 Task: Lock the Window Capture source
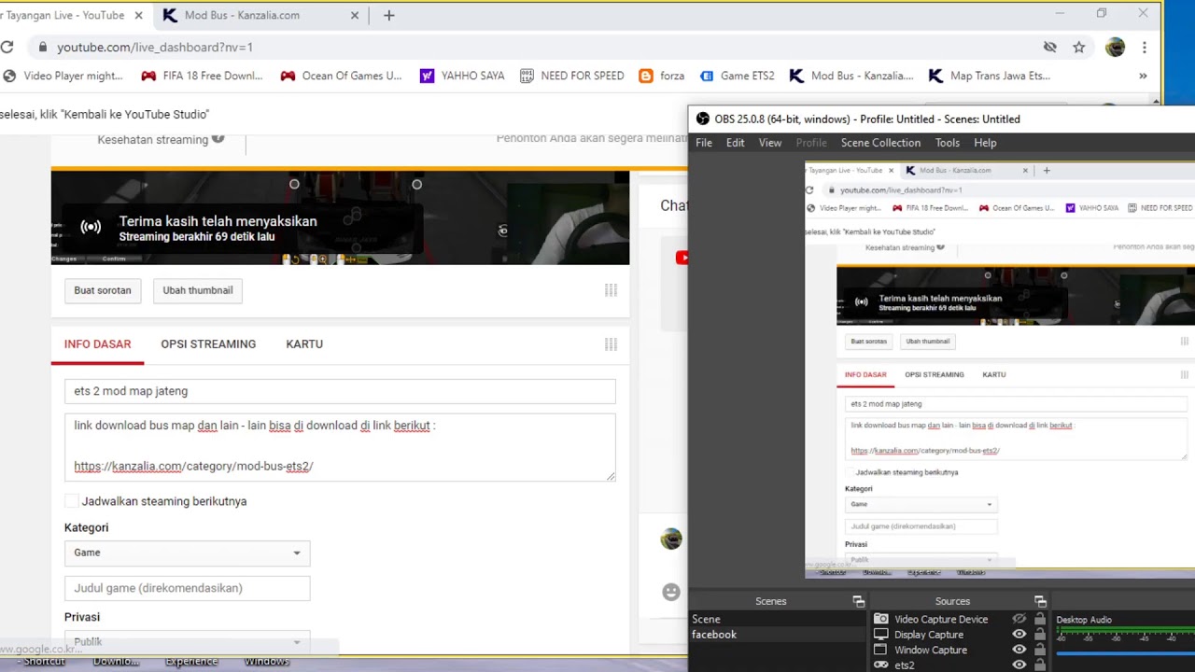pyautogui.click(x=1040, y=650)
